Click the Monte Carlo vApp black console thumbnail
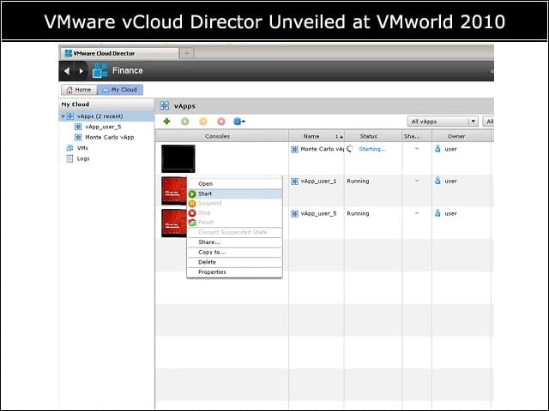This screenshot has width=549, height=411. tap(178, 158)
